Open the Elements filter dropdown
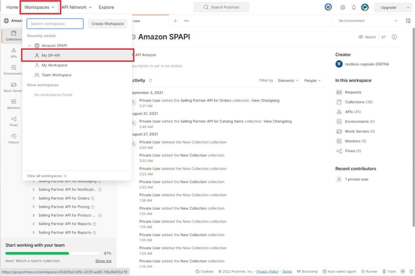The image size is (415, 276). point(288,80)
